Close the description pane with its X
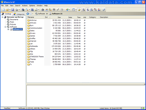Viewport: 146px width, 110px height. pyautogui.click(x=144, y=84)
